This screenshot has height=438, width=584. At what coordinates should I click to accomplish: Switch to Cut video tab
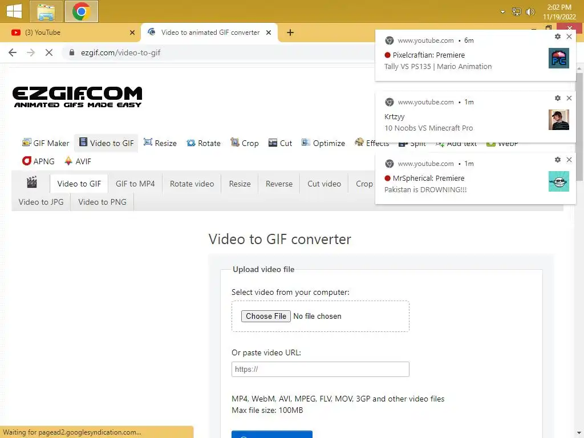point(324,184)
